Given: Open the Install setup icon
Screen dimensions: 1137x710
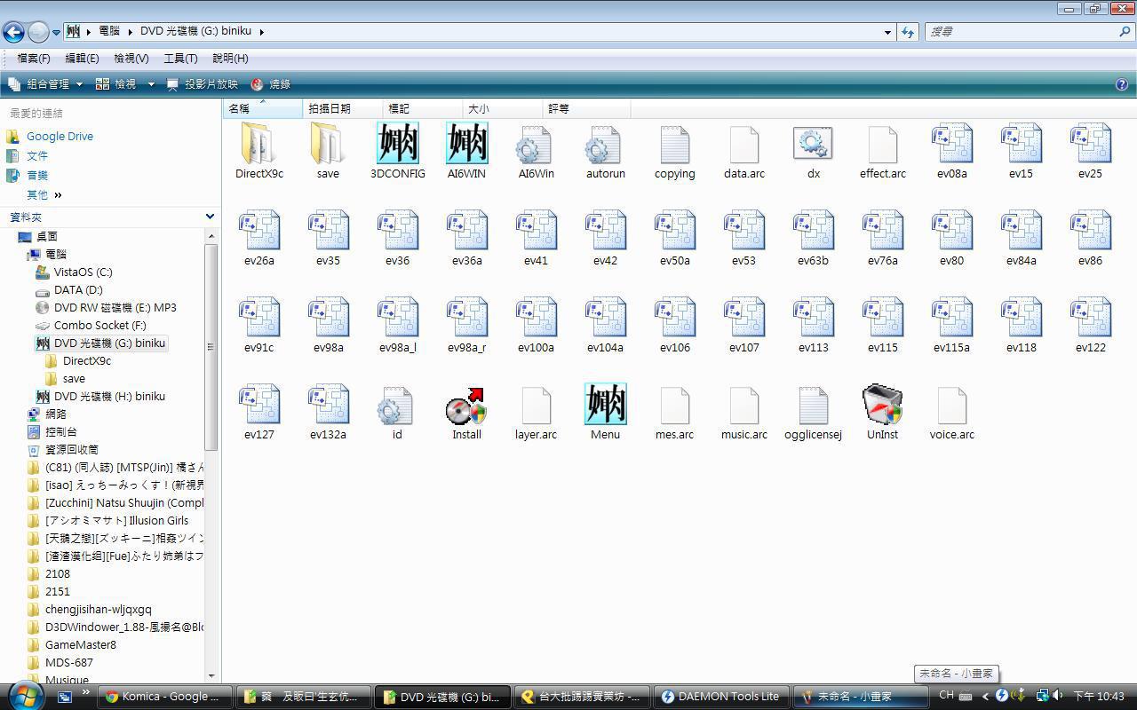Looking at the screenshot, I should [466, 408].
